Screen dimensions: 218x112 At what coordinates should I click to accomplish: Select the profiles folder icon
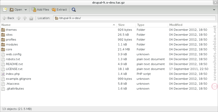coord(3,40)
